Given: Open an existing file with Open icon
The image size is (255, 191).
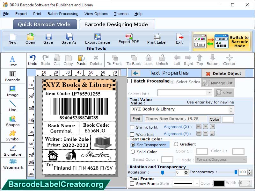Looking at the screenshot, I should (30, 39).
